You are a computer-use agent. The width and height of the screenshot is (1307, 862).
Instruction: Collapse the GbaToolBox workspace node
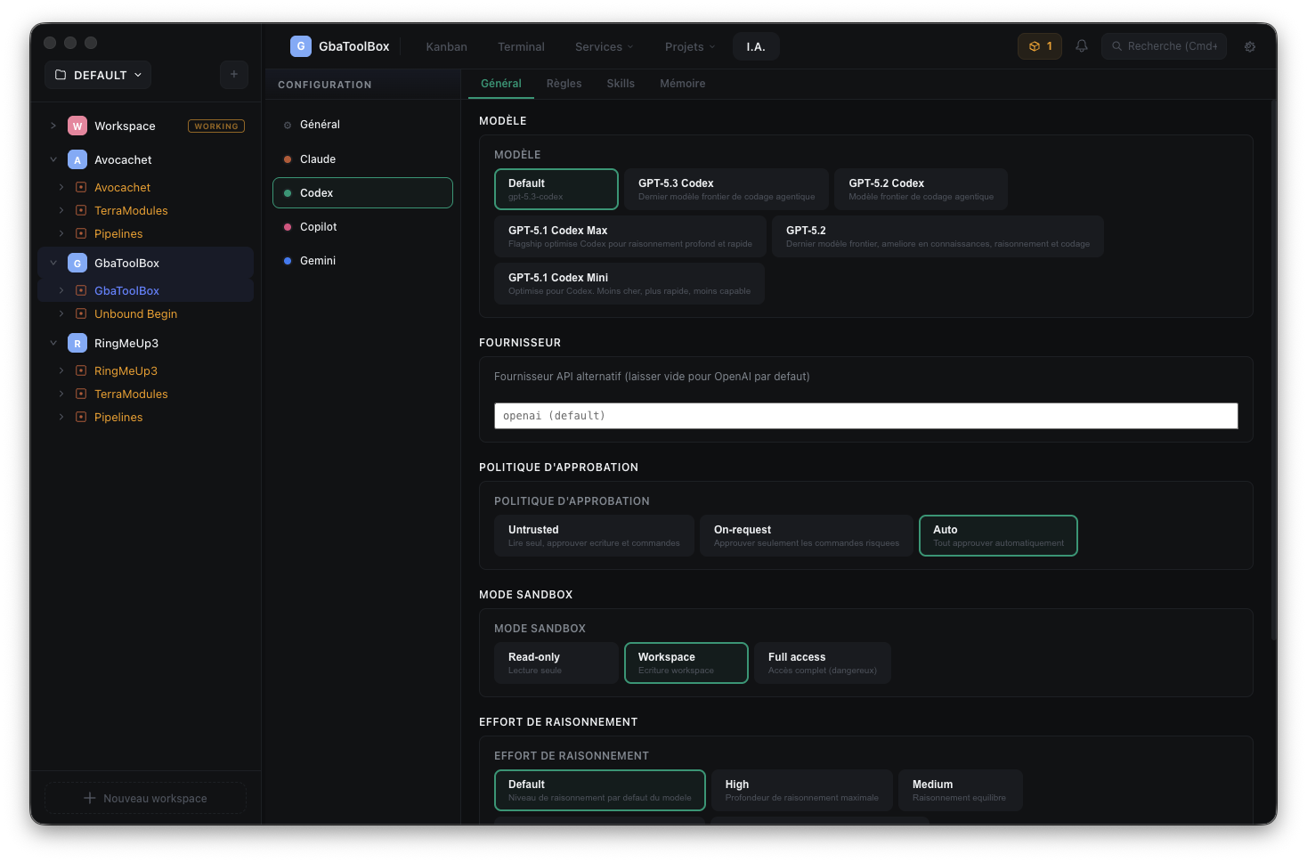(x=53, y=264)
